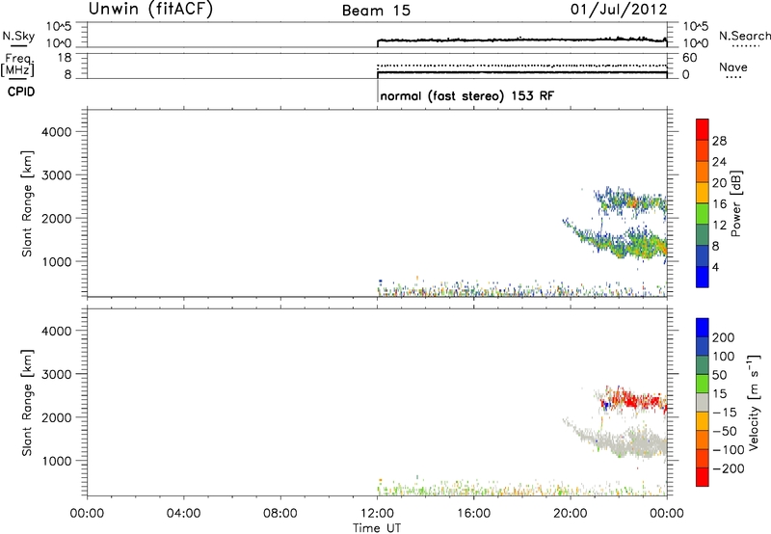Select the 'Beam 15' heading

pyautogui.click(x=376, y=11)
